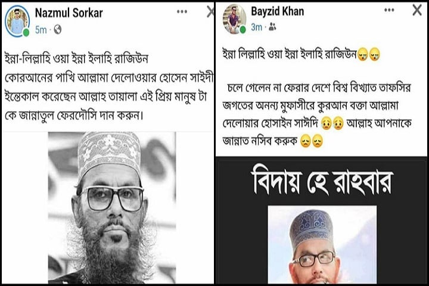Click the 5m timestamp on Nazmul's post
The image size is (429, 286).
[41, 30]
